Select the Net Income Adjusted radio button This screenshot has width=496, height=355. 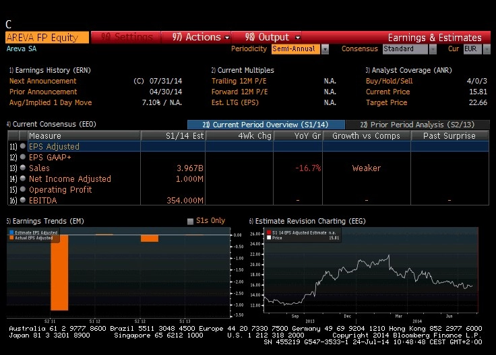coord(23,179)
